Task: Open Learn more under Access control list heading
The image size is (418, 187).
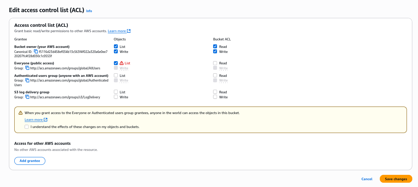Action: 117,31
